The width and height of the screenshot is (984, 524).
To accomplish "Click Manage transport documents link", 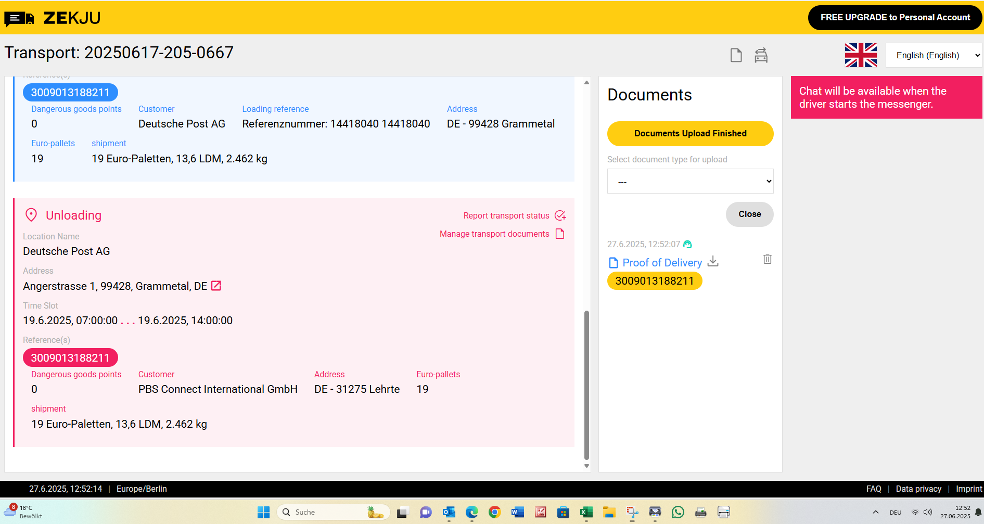I will (x=494, y=234).
